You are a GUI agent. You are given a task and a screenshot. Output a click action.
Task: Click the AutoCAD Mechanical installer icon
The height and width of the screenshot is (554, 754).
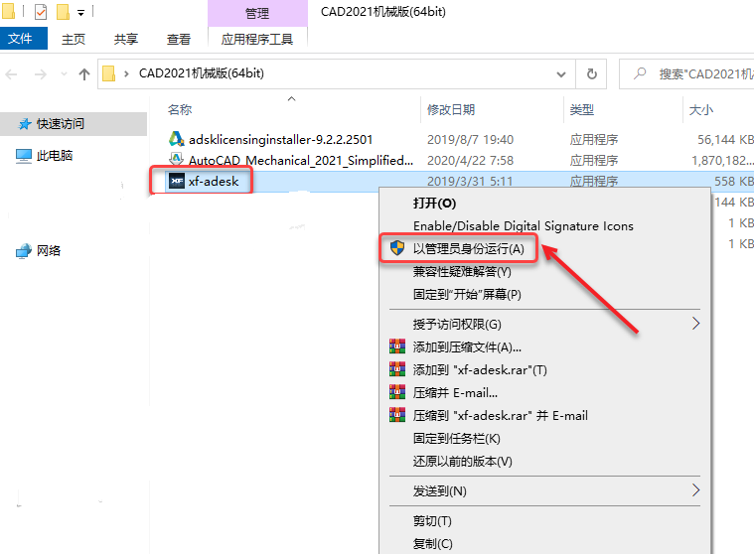(177, 159)
